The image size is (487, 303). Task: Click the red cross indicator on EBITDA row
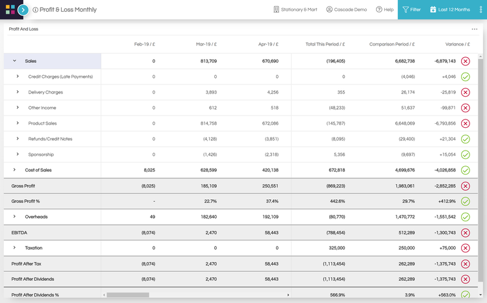(466, 233)
